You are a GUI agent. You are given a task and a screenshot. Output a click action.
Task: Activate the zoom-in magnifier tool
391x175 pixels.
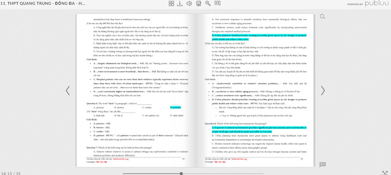208,3
